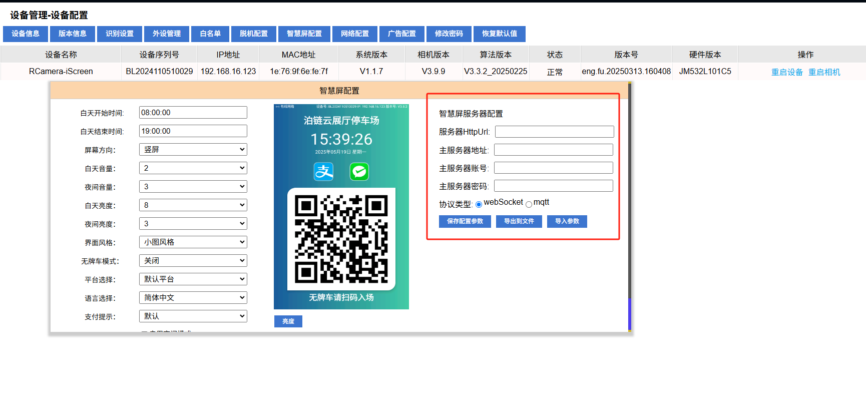Select the webSocket protocol radio button
The image size is (866, 416).
point(479,204)
